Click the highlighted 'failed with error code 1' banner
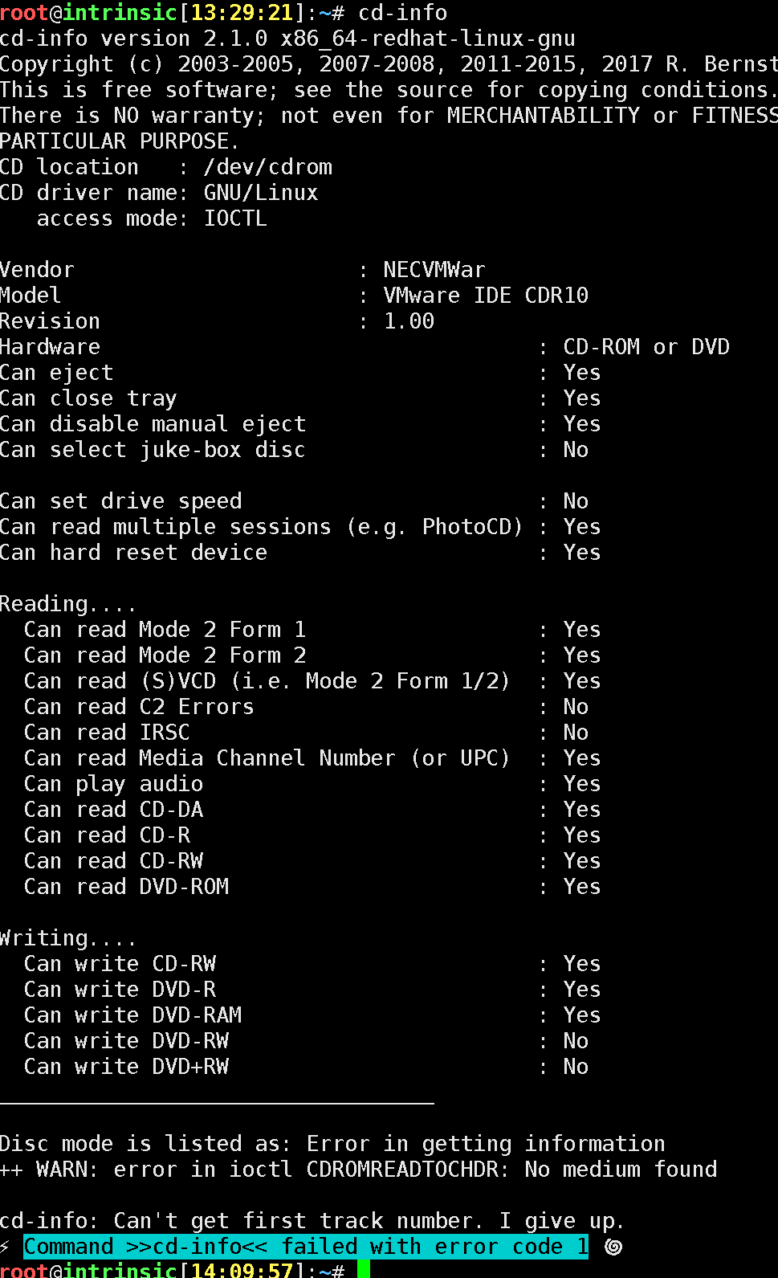Viewport: 778px width, 1278px height. pyautogui.click(x=305, y=1247)
